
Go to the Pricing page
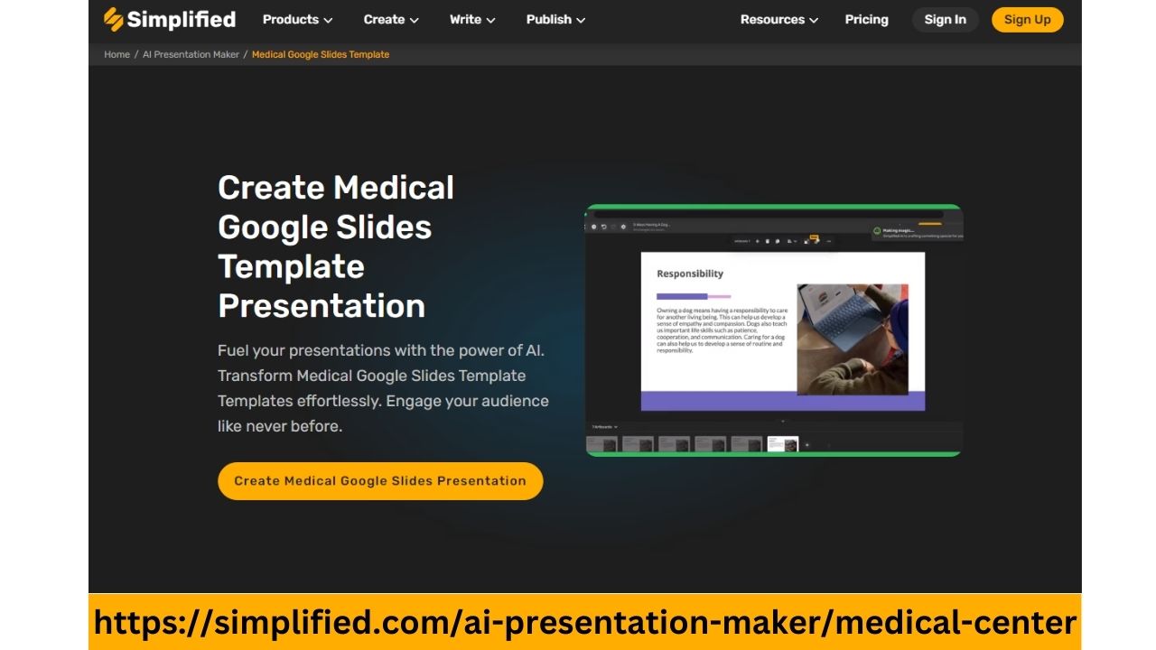[866, 19]
